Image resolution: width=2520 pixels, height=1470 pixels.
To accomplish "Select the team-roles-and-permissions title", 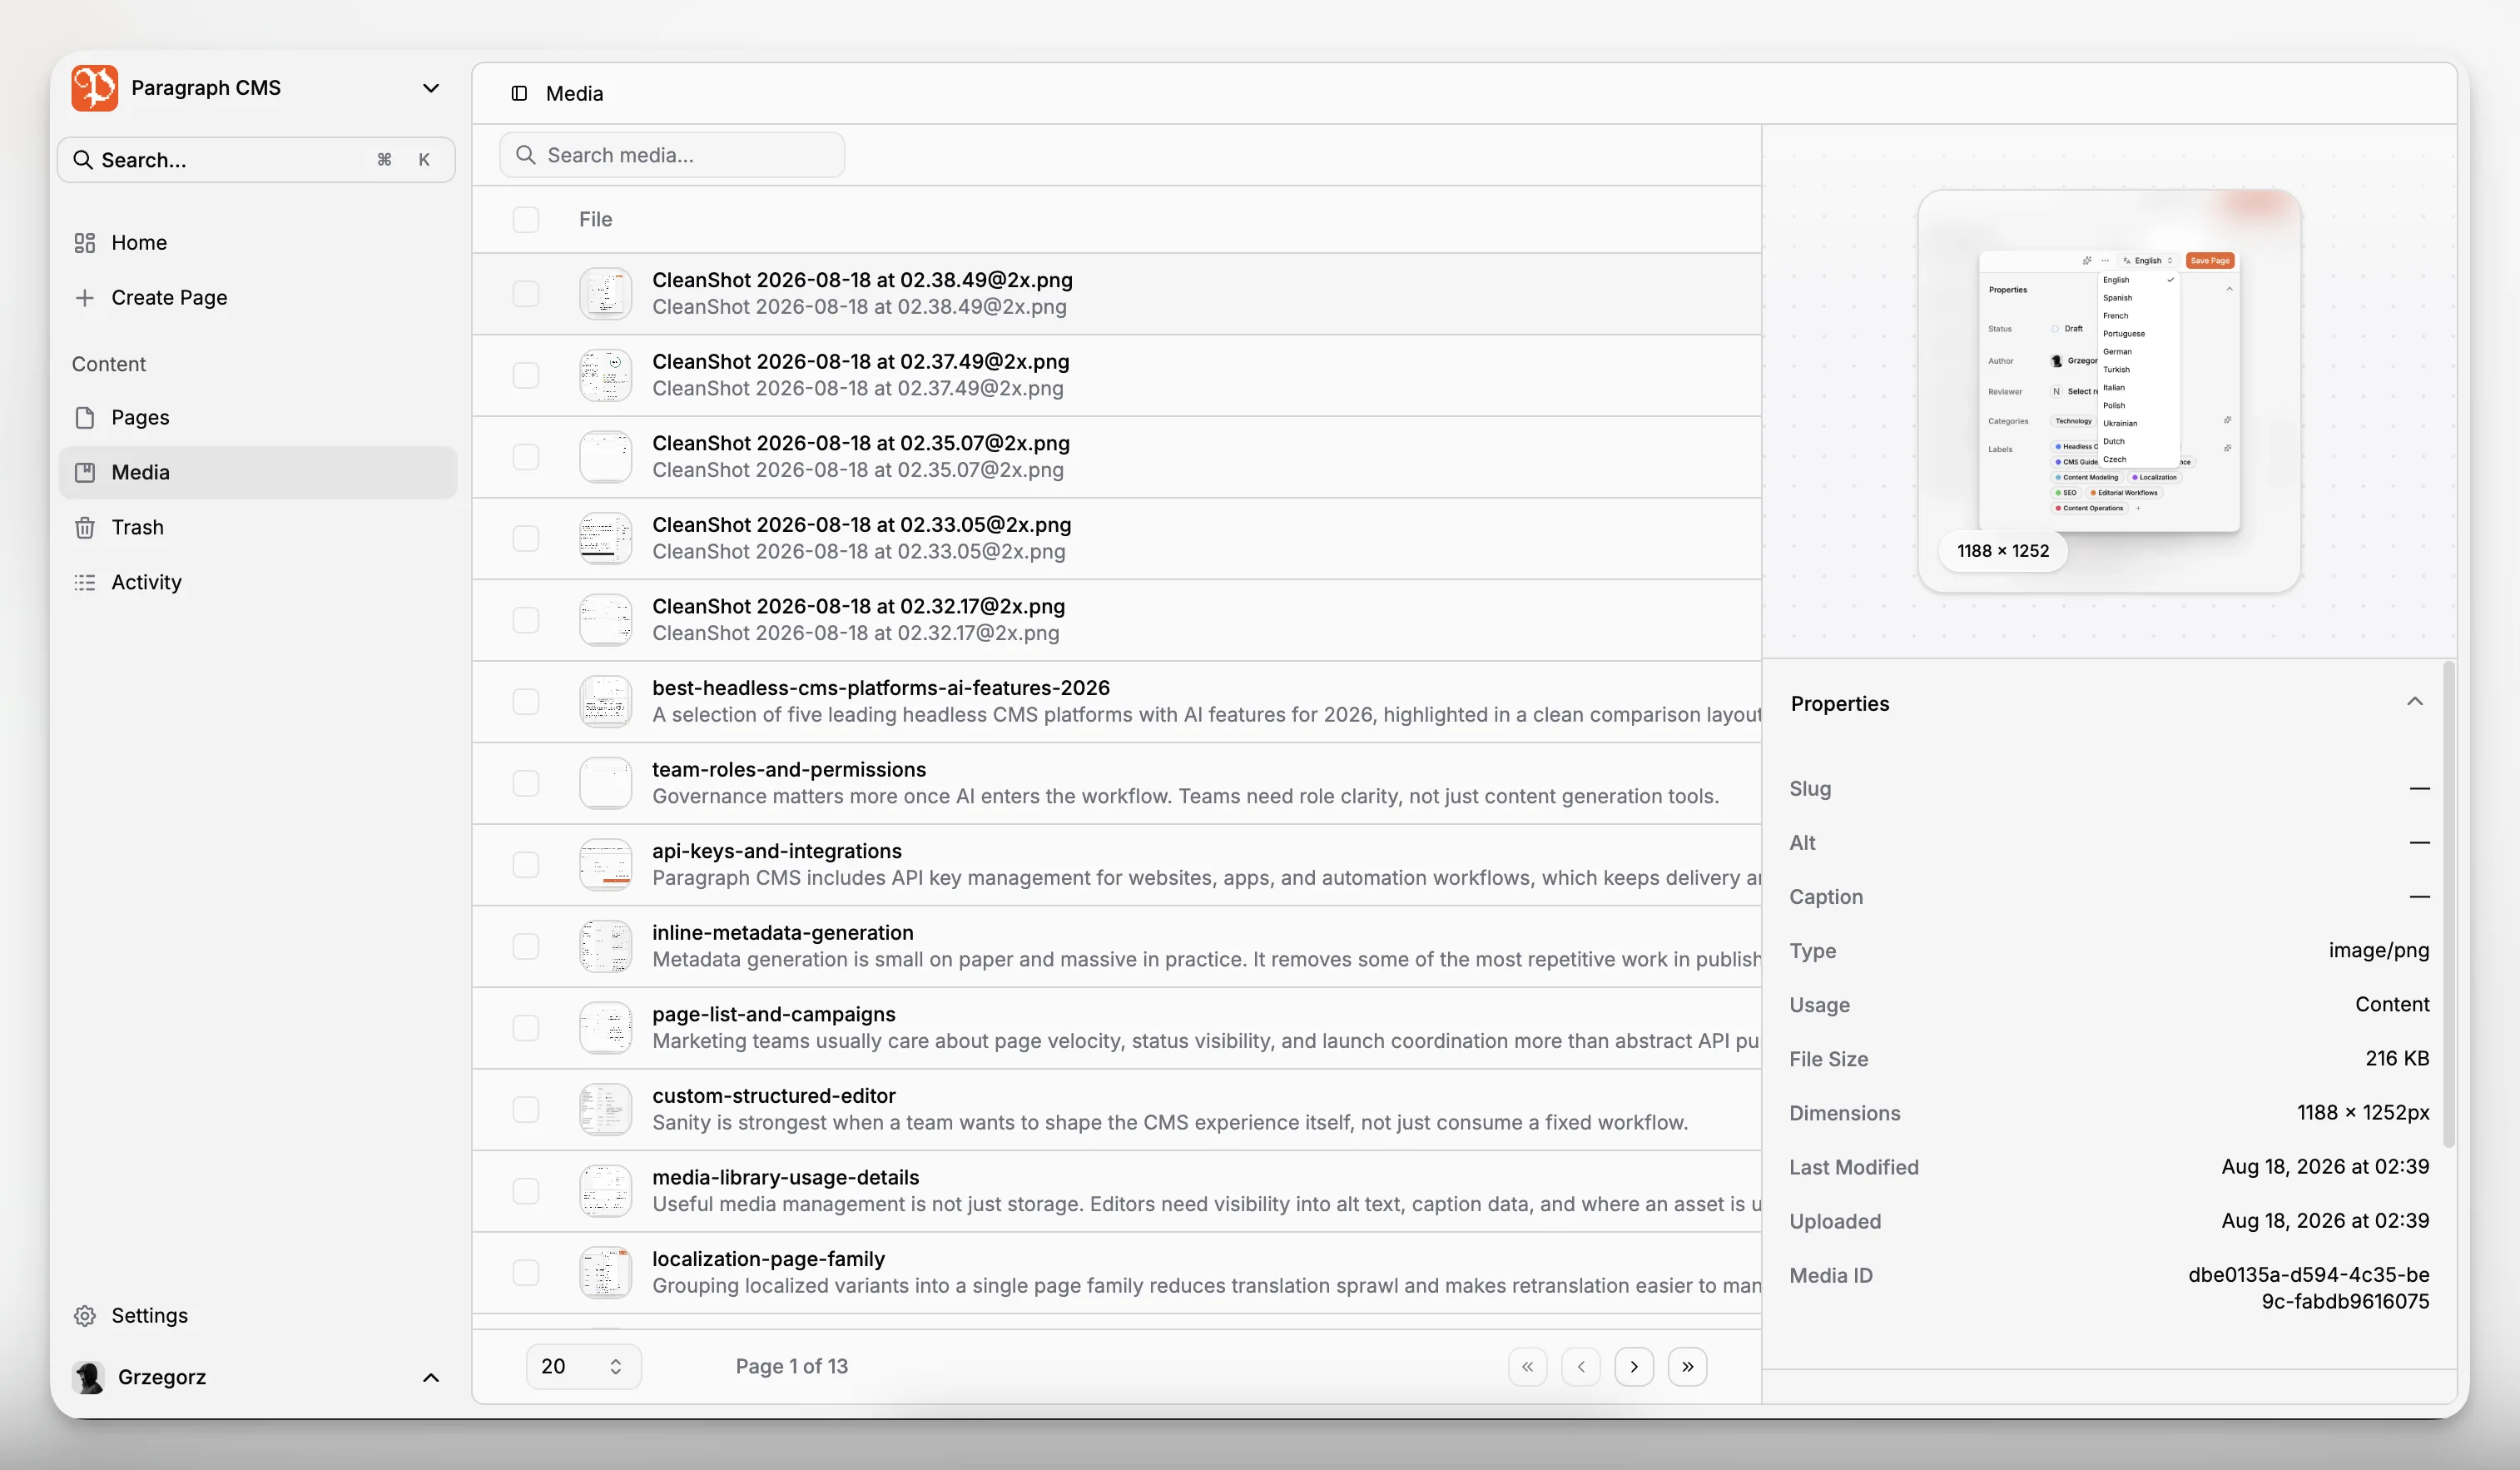I will pos(789,770).
